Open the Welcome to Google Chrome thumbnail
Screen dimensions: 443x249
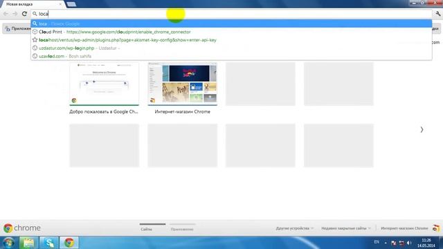105,84
